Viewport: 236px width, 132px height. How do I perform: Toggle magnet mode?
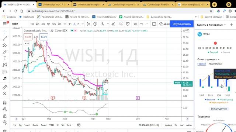coord(5,103)
